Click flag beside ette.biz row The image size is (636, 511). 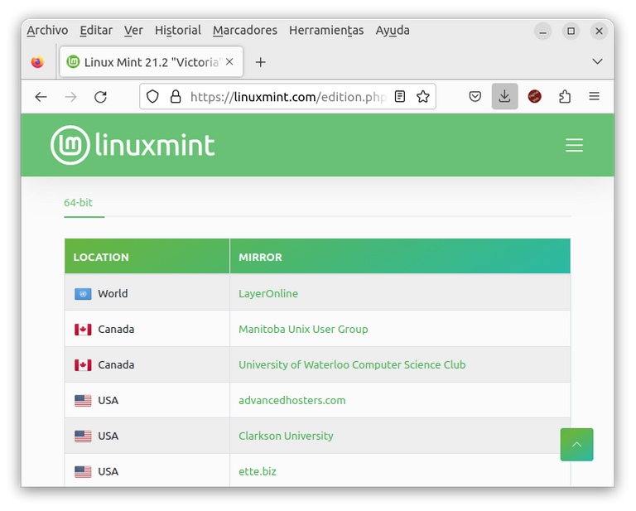(x=83, y=472)
